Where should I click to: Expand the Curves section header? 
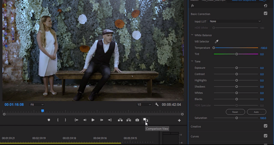tap(195, 137)
